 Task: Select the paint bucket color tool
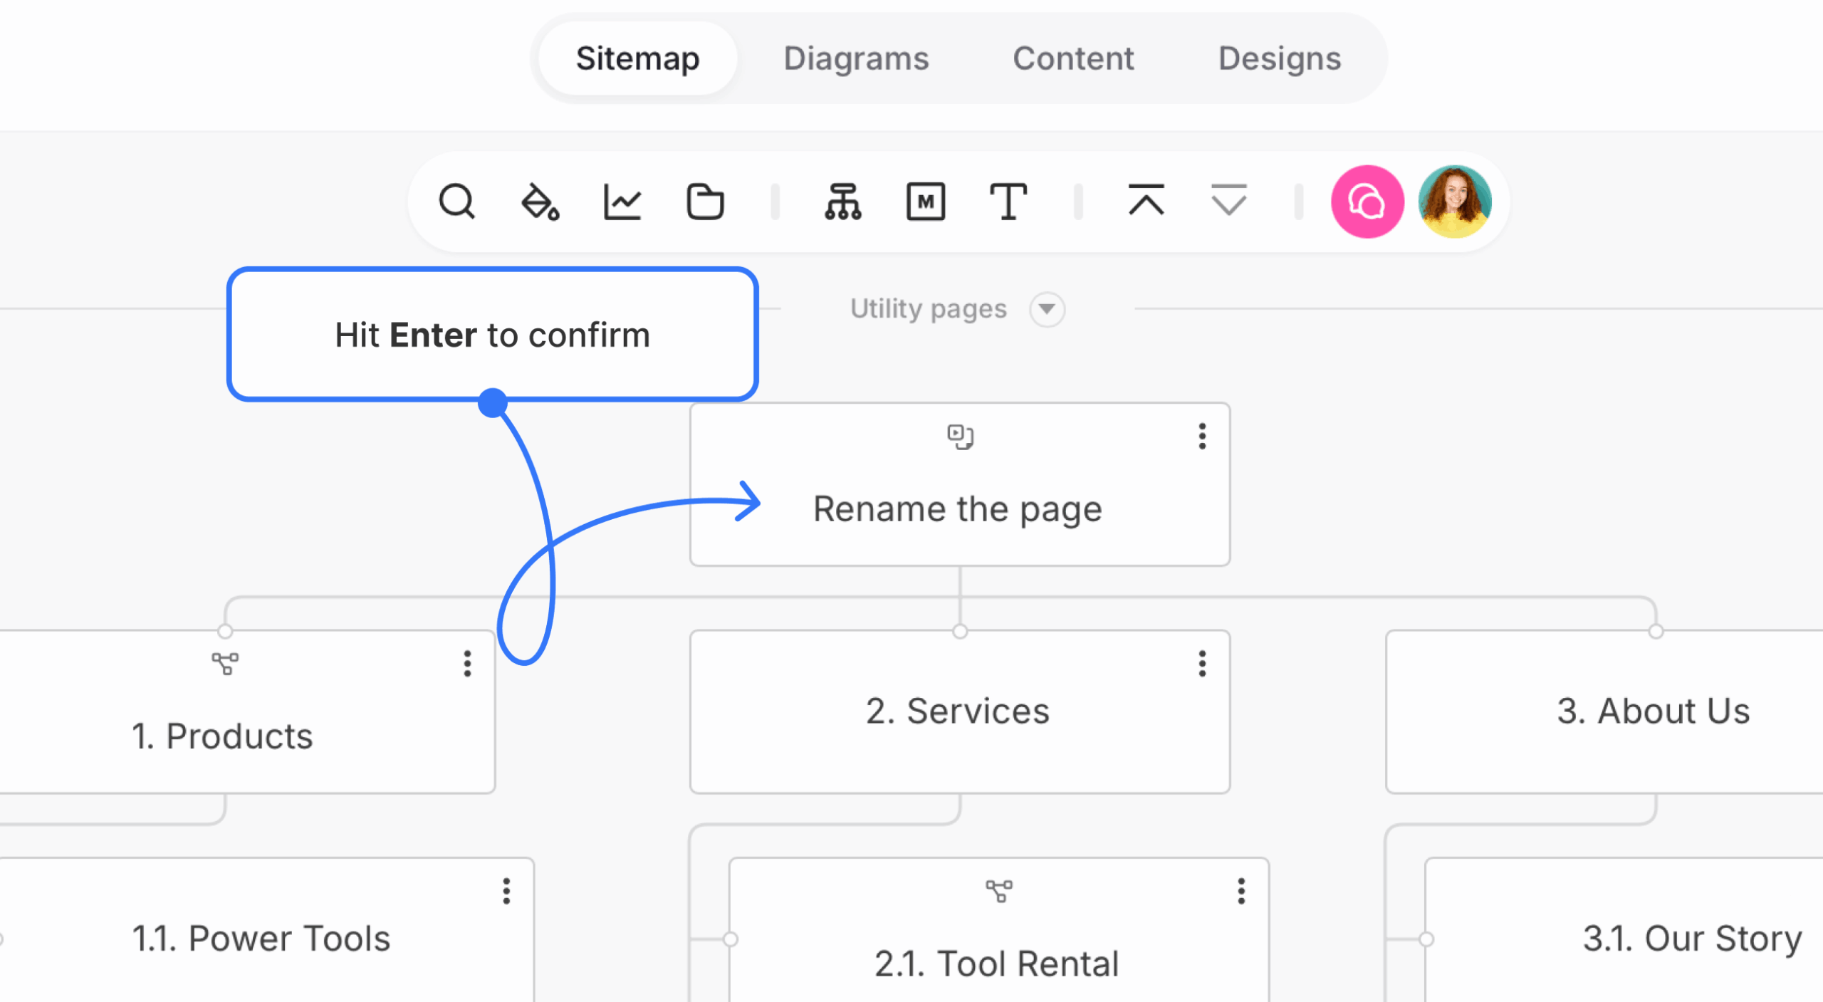pyautogui.click(x=540, y=202)
